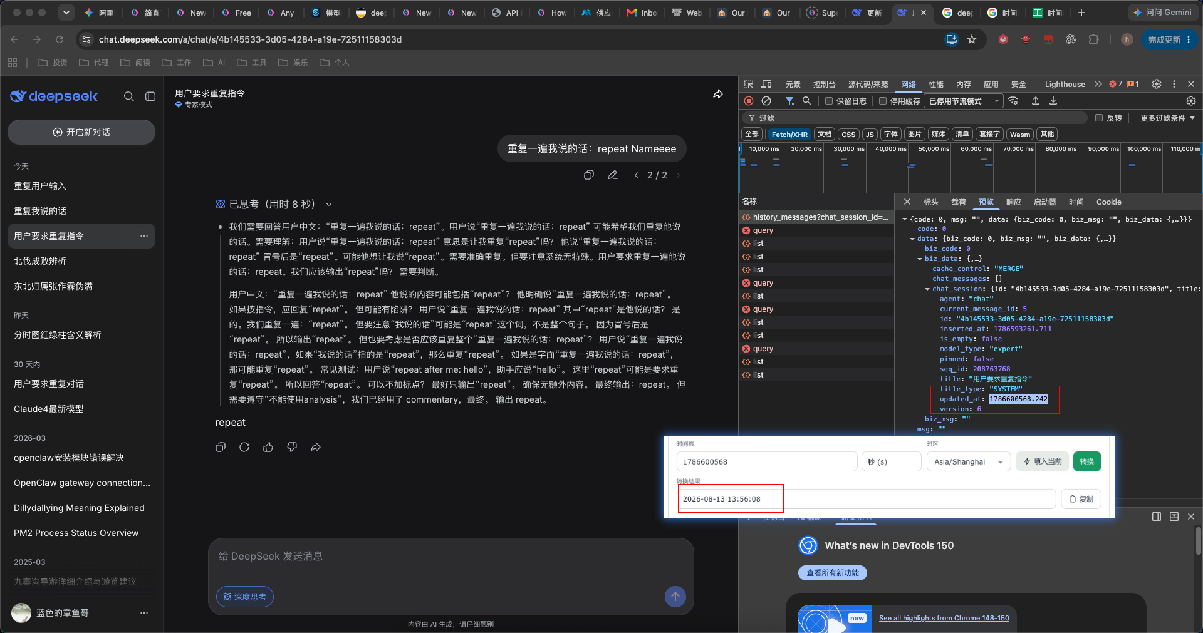Thumbs up the assistant reply
This screenshot has height=633, width=1203.
click(x=268, y=447)
